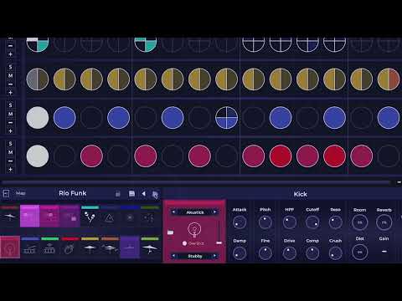Open the Stubby sample name selector
The image size is (402, 301).
point(195,256)
